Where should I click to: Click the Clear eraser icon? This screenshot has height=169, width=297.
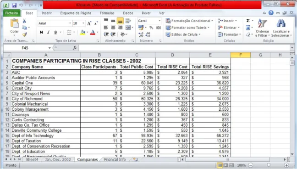pyautogui.click(x=248, y=34)
